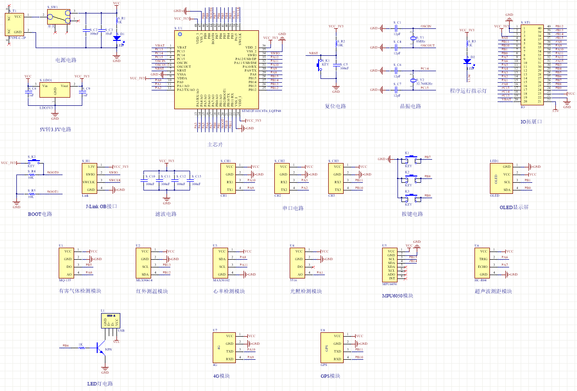Click the 有害气体检测模块 label
This screenshot has height=391, width=577.
click(x=80, y=291)
